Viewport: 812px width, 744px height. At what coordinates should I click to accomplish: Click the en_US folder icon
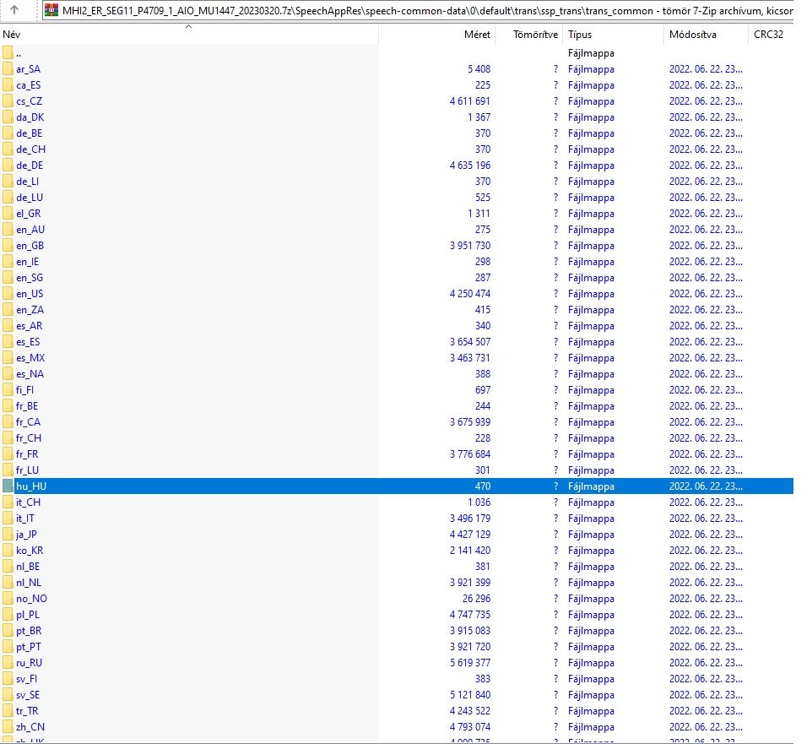tap(8, 294)
